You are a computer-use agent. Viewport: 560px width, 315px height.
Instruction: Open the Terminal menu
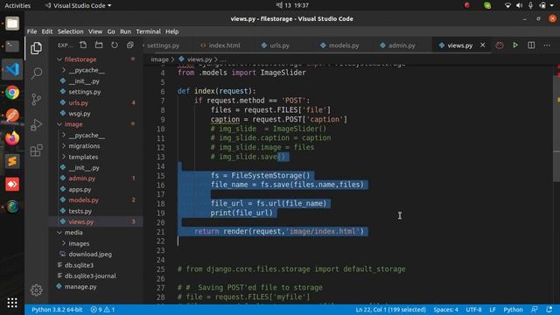point(148,31)
